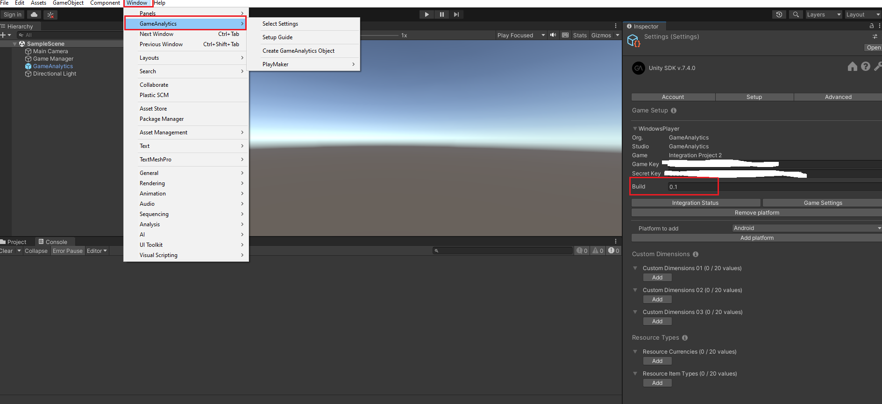Toggle Mute Audio in Game view
The width and height of the screenshot is (882, 404).
[553, 35]
